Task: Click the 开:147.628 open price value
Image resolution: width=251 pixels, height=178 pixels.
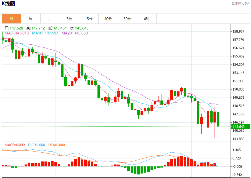Action: tap(14, 28)
